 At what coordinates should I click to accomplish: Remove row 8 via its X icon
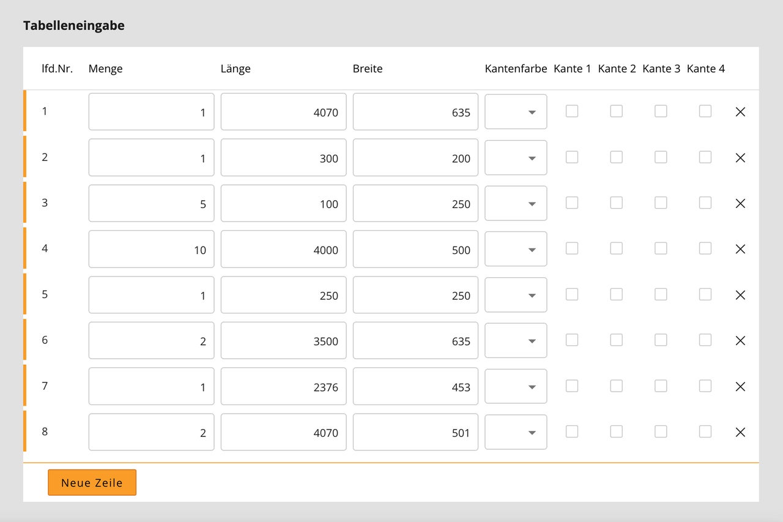pos(740,432)
